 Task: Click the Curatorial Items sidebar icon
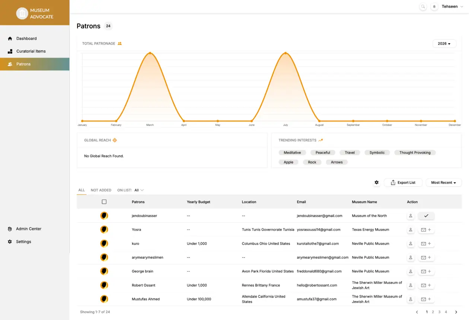coord(10,51)
